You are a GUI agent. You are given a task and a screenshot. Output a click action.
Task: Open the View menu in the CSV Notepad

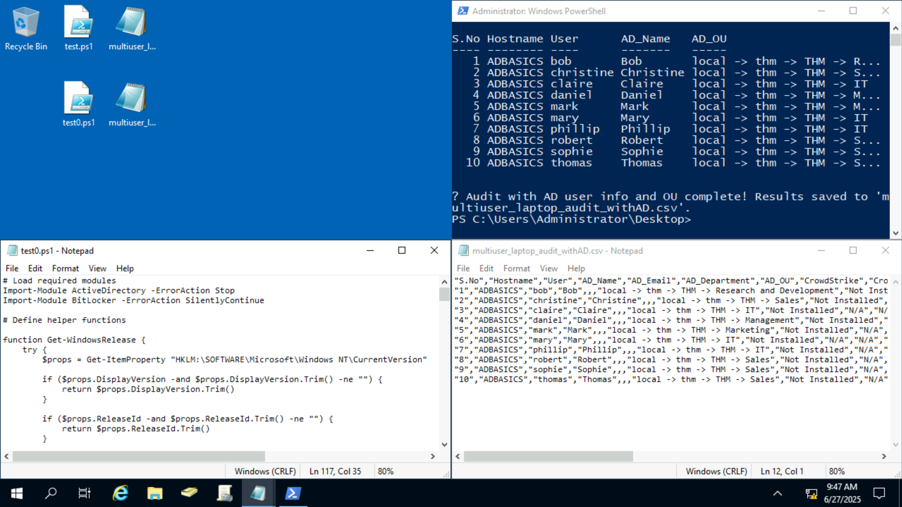pyautogui.click(x=549, y=268)
